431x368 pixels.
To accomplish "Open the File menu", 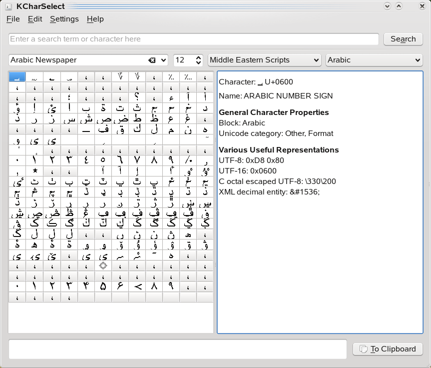I will 13,19.
